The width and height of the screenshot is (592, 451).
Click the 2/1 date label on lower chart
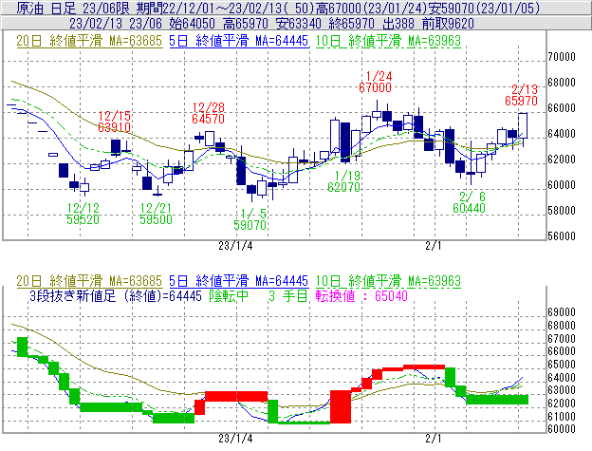click(x=434, y=439)
